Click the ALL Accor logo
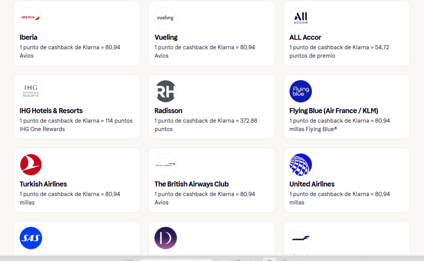This screenshot has width=424, height=261. [301, 18]
